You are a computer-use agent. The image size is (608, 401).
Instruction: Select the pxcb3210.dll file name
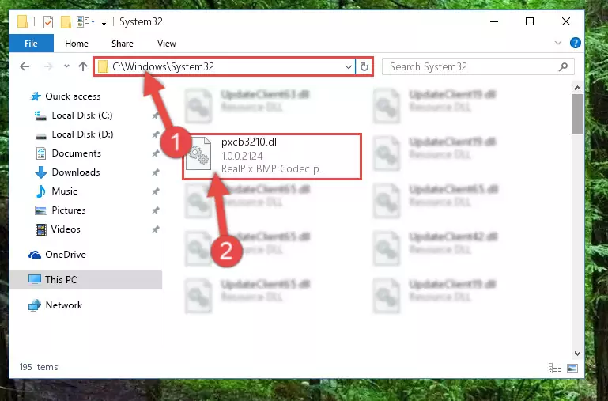tap(250, 142)
